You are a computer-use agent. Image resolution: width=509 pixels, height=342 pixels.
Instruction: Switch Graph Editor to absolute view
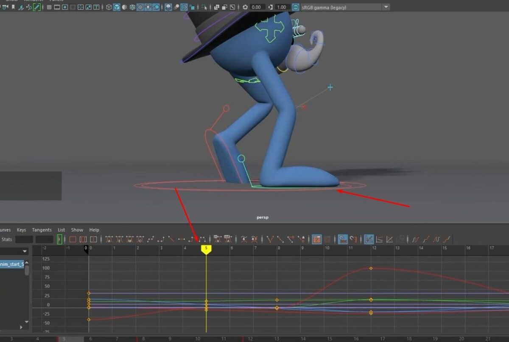pos(367,240)
